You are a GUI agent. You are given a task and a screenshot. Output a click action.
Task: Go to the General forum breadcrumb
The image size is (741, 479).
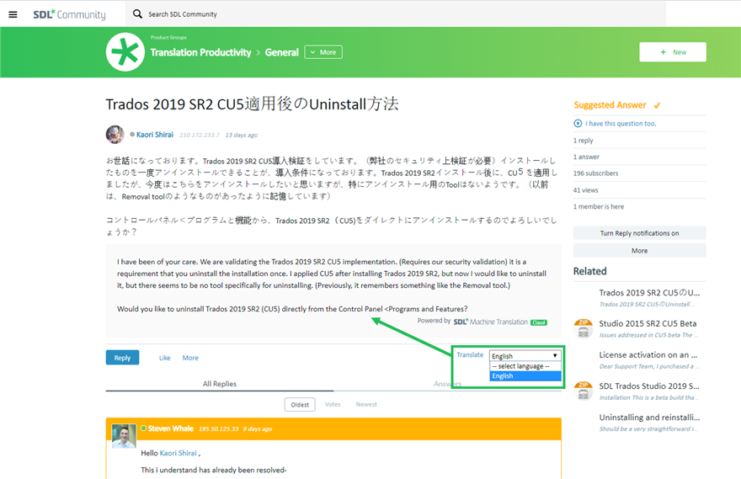(x=281, y=52)
